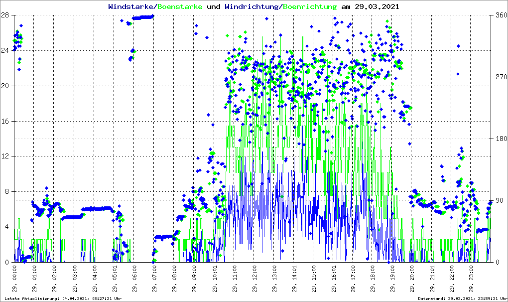
Task: Pick the 23:00 time label on x-axis
Action: 473,280
